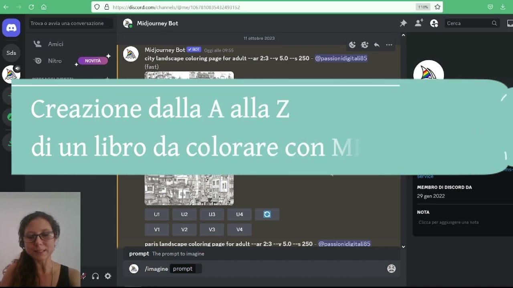Bookmark this page with the star
This screenshot has width=513, height=288.
point(437,7)
